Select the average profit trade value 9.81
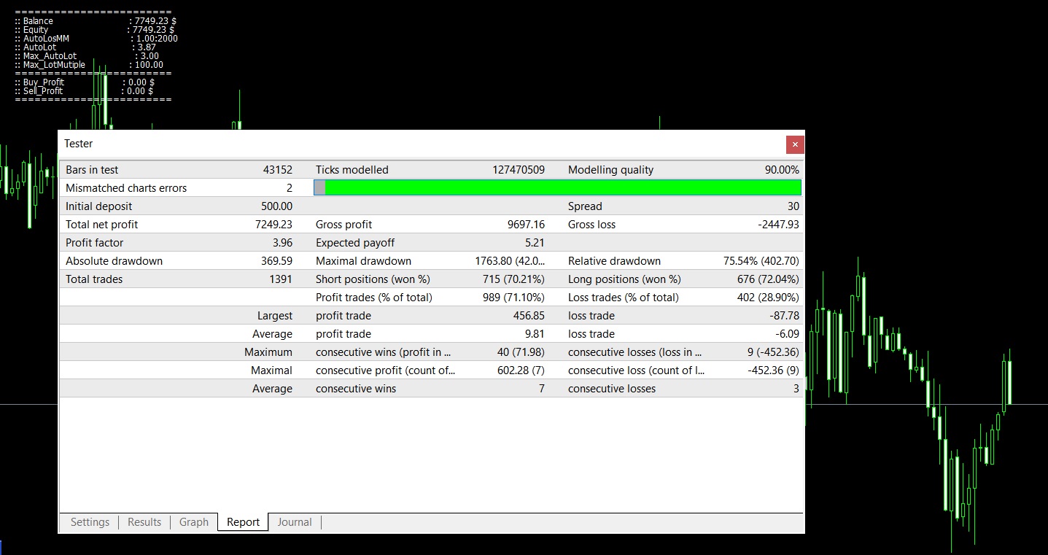The height and width of the screenshot is (555, 1048). 535,334
